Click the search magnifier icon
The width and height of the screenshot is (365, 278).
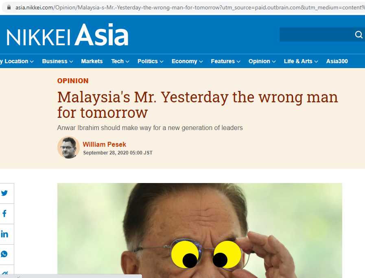point(359,35)
